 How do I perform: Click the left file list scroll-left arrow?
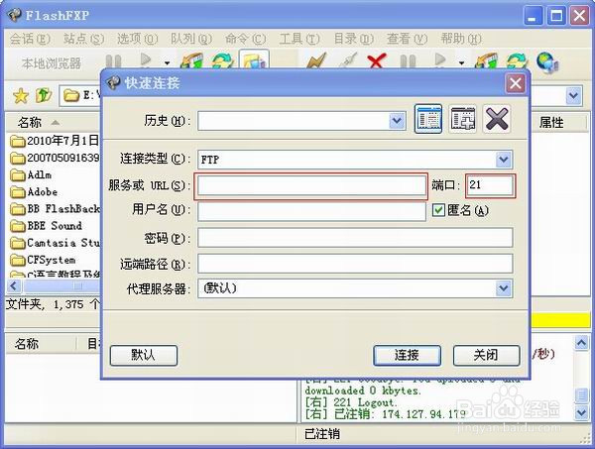click(x=14, y=285)
